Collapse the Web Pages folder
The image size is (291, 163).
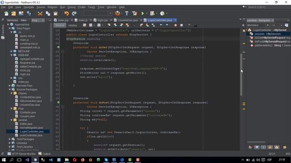10,28
